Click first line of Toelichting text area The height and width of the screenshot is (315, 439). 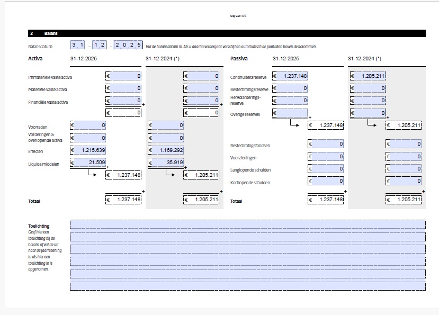click(247, 224)
